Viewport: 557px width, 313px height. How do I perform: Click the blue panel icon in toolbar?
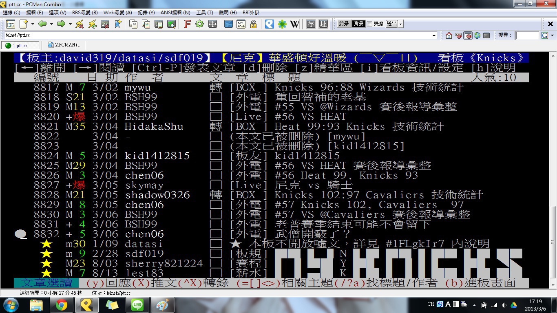(228, 24)
